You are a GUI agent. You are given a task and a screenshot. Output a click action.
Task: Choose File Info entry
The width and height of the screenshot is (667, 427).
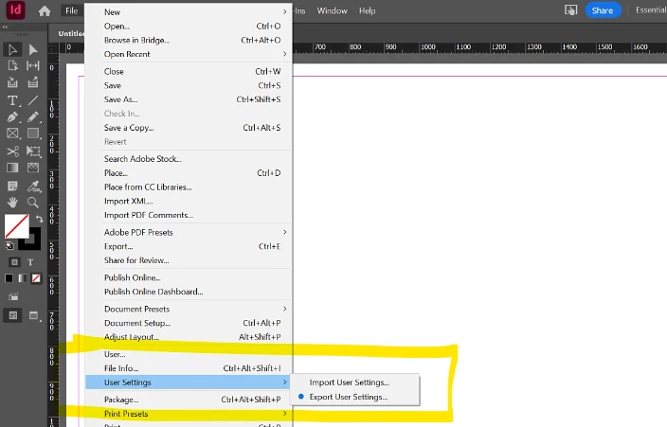[189, 368]
